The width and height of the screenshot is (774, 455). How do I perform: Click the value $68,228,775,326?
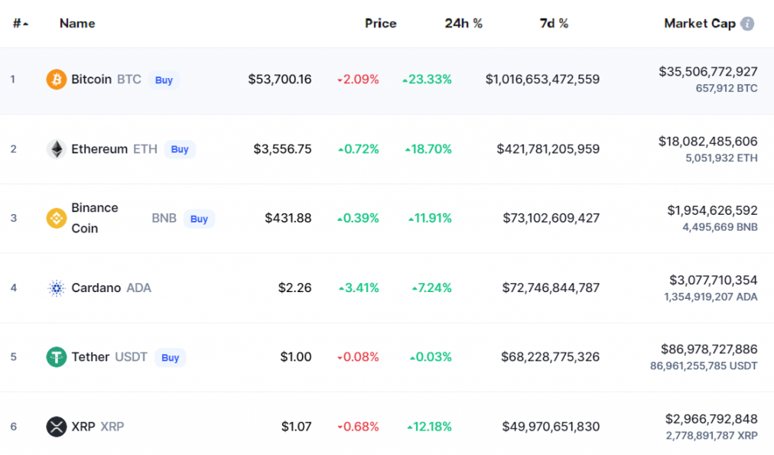551,357
